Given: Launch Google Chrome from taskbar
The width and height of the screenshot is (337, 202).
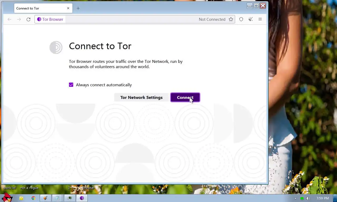Looking at the screenshot, I should [x=33, y=198].
